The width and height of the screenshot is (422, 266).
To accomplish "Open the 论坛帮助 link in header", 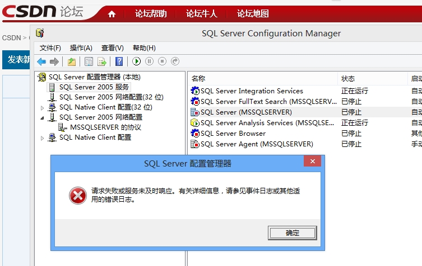I will coord(151,14).
